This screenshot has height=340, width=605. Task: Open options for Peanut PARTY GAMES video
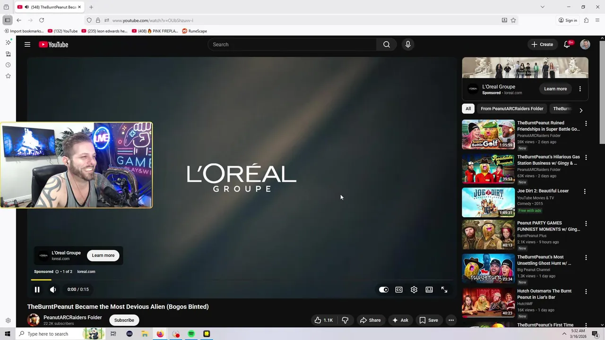pos(586,223)
